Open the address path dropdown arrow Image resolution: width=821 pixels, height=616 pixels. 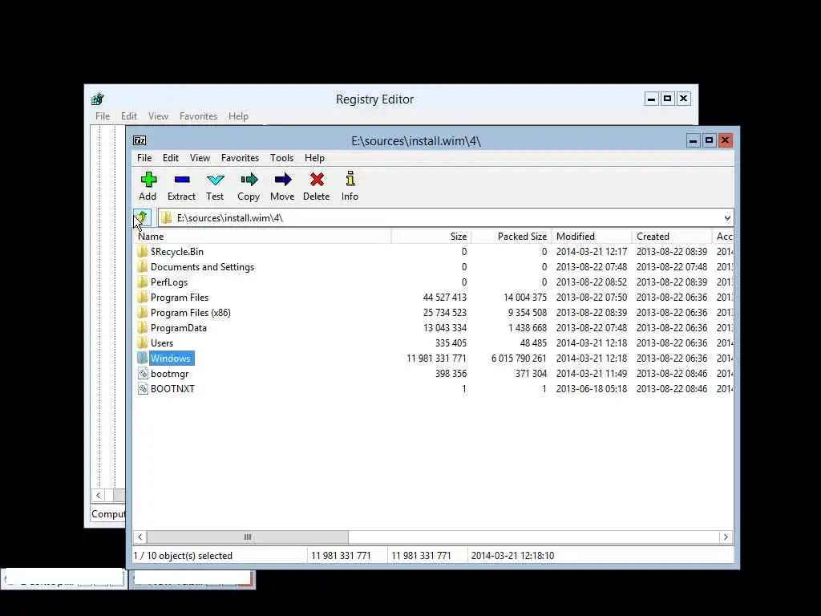tap(726, 218)
